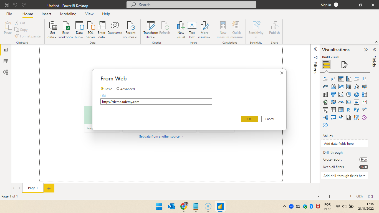Click the zoom in plus button
The height and width of the screenshot is (213, 379).
point(351,196)
